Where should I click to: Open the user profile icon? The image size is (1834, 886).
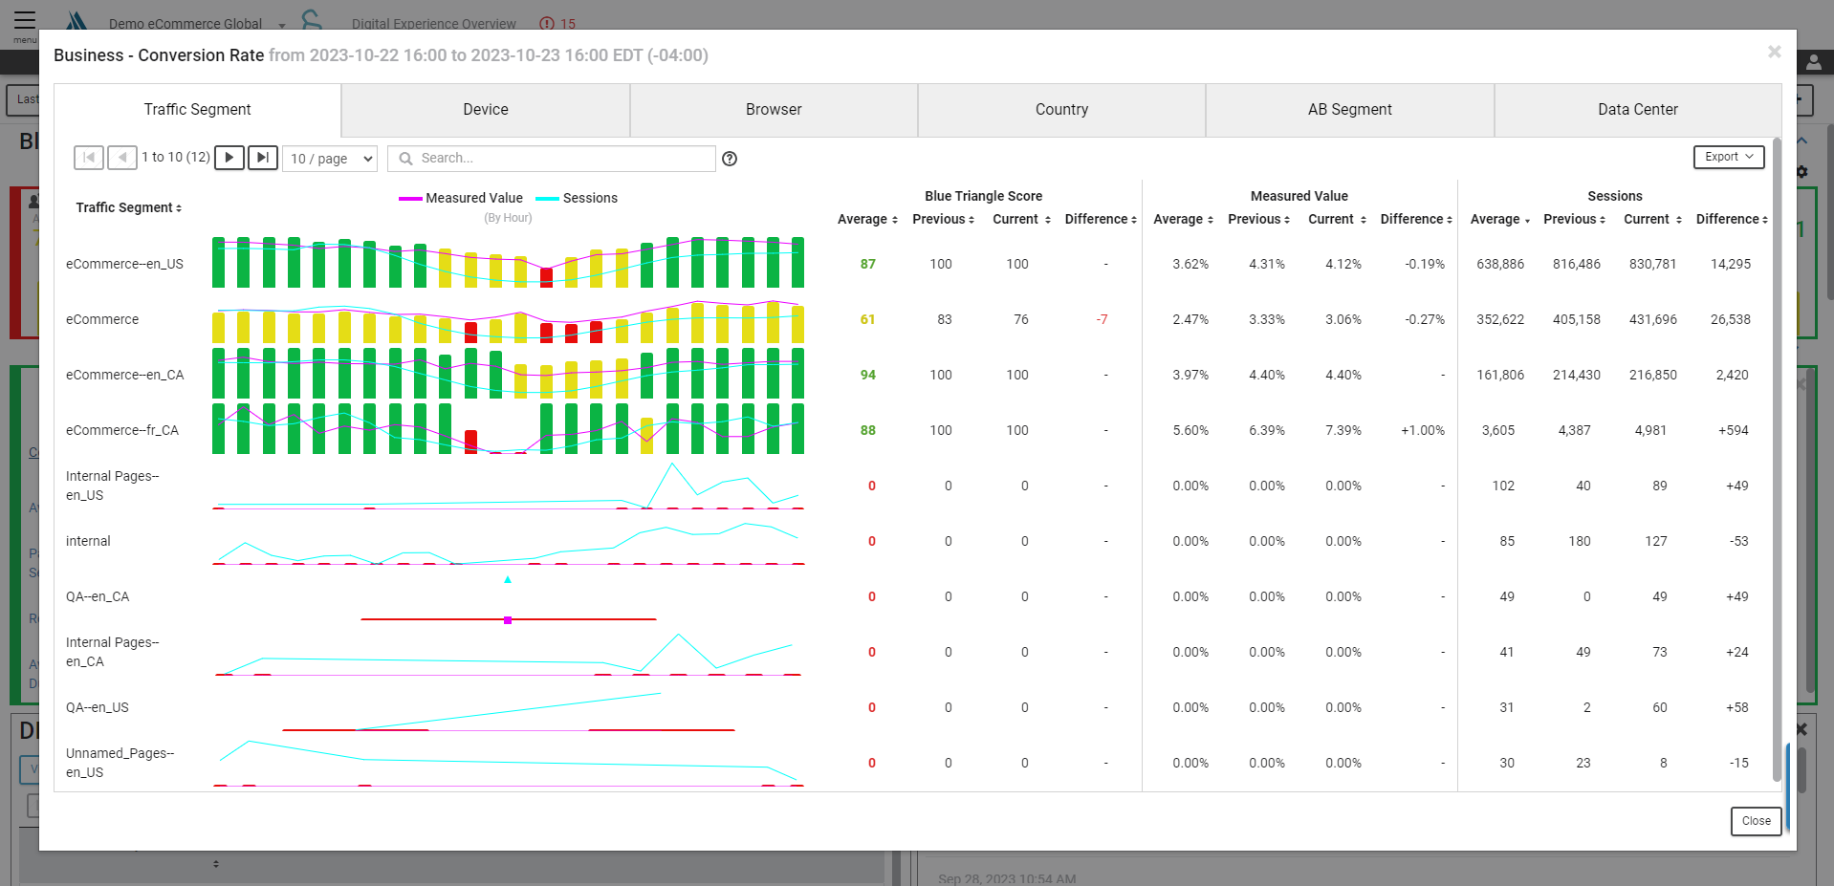(x=1813, y=63)
